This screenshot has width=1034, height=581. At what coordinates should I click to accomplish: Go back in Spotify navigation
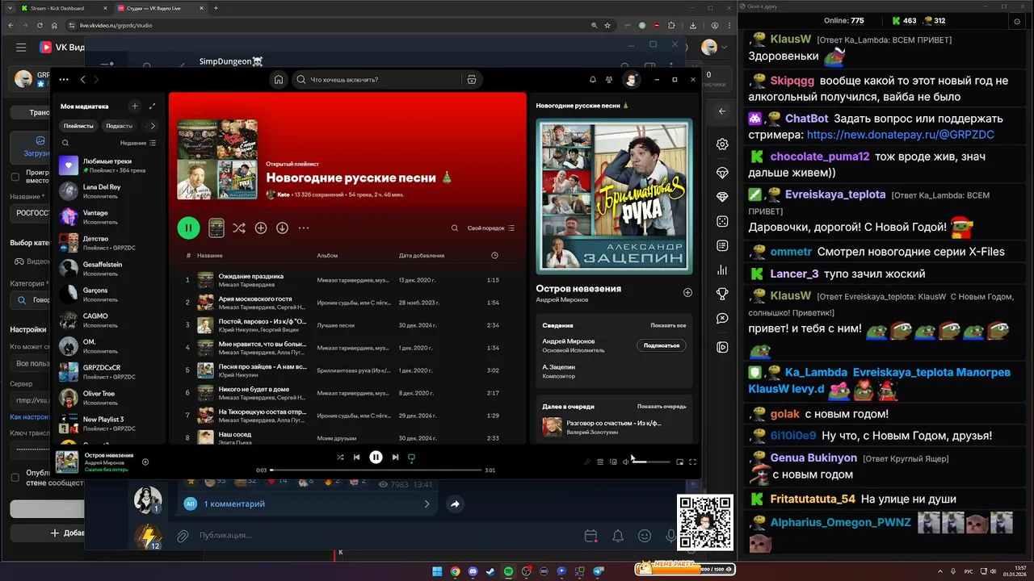click(x=82, y=79)
